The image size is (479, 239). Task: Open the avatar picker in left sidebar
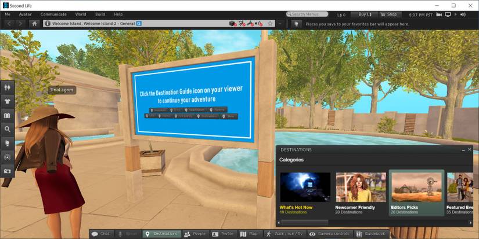click(8, 87)
